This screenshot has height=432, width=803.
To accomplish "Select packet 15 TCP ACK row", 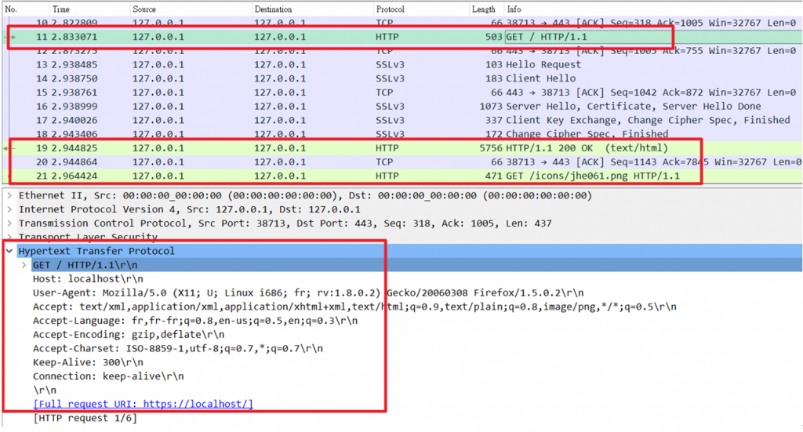I will click(x=401, y=93).
